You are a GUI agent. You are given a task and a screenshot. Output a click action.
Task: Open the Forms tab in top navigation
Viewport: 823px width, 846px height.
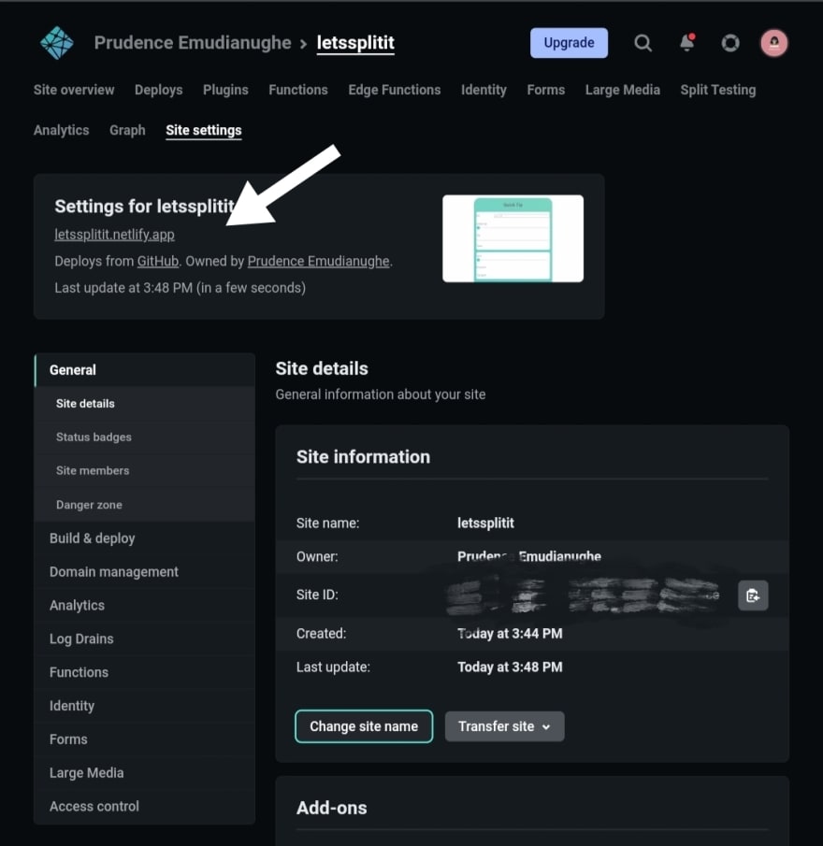tap(546, 90)
